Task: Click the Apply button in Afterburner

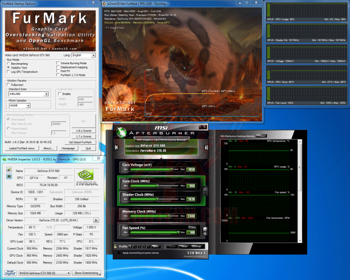Action: coord(172,246)
